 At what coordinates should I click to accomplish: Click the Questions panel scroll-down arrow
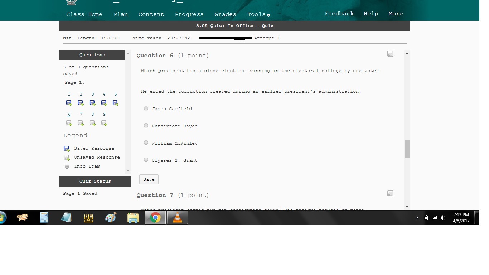(x=128, y=171)
